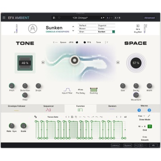Click the A > B copy button

pyautogui.click(x=118, y=18)
